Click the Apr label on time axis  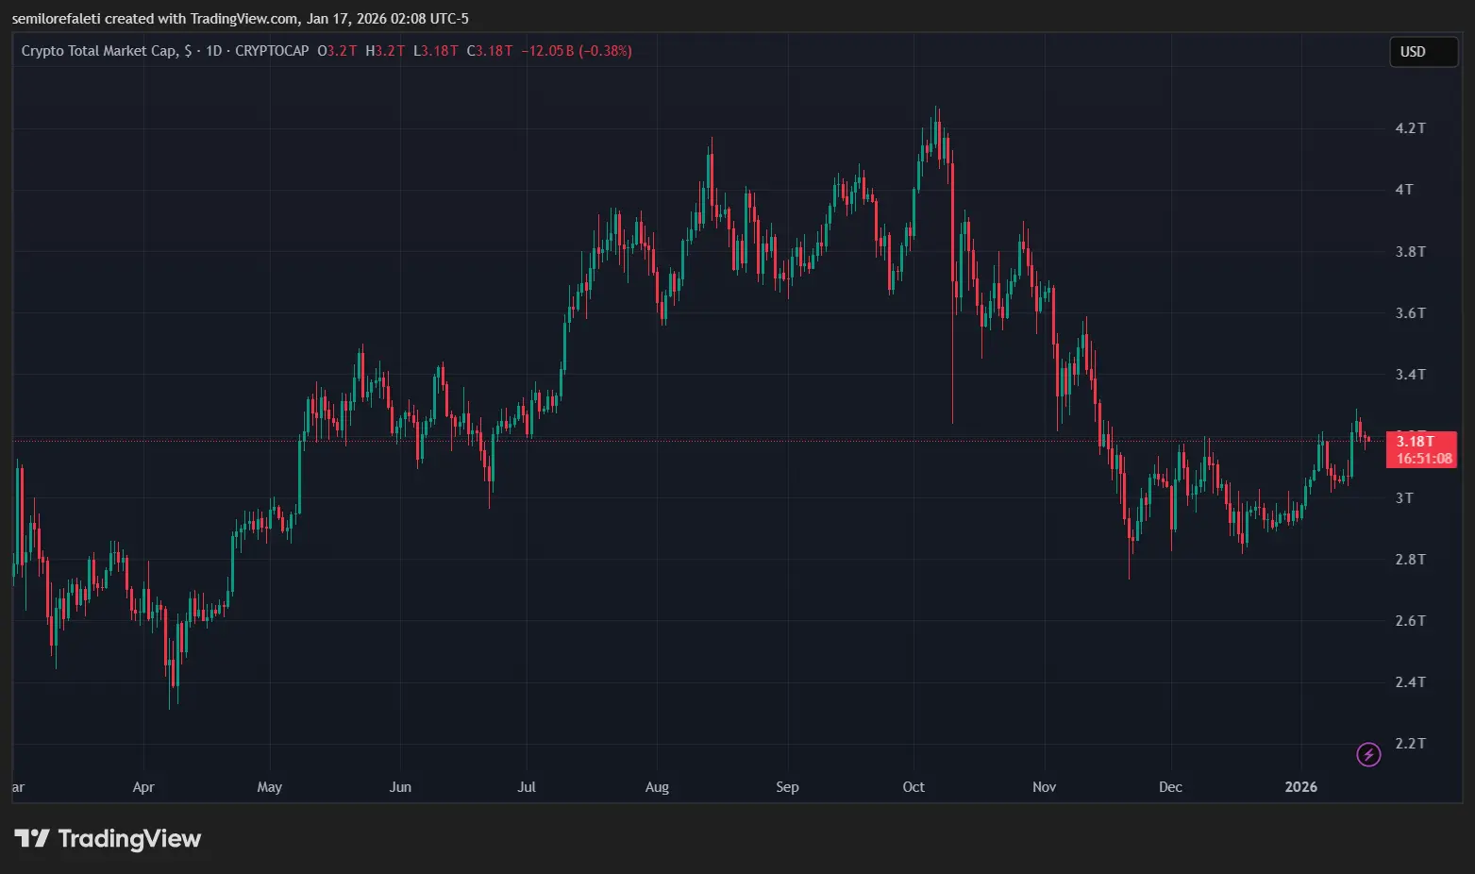(x=143, y=787)
